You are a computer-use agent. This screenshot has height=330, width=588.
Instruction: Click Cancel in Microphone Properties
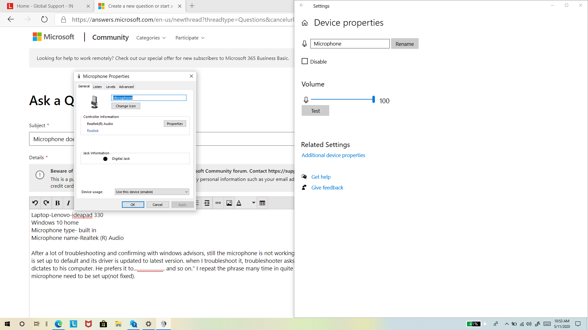(x=158, y=205)
